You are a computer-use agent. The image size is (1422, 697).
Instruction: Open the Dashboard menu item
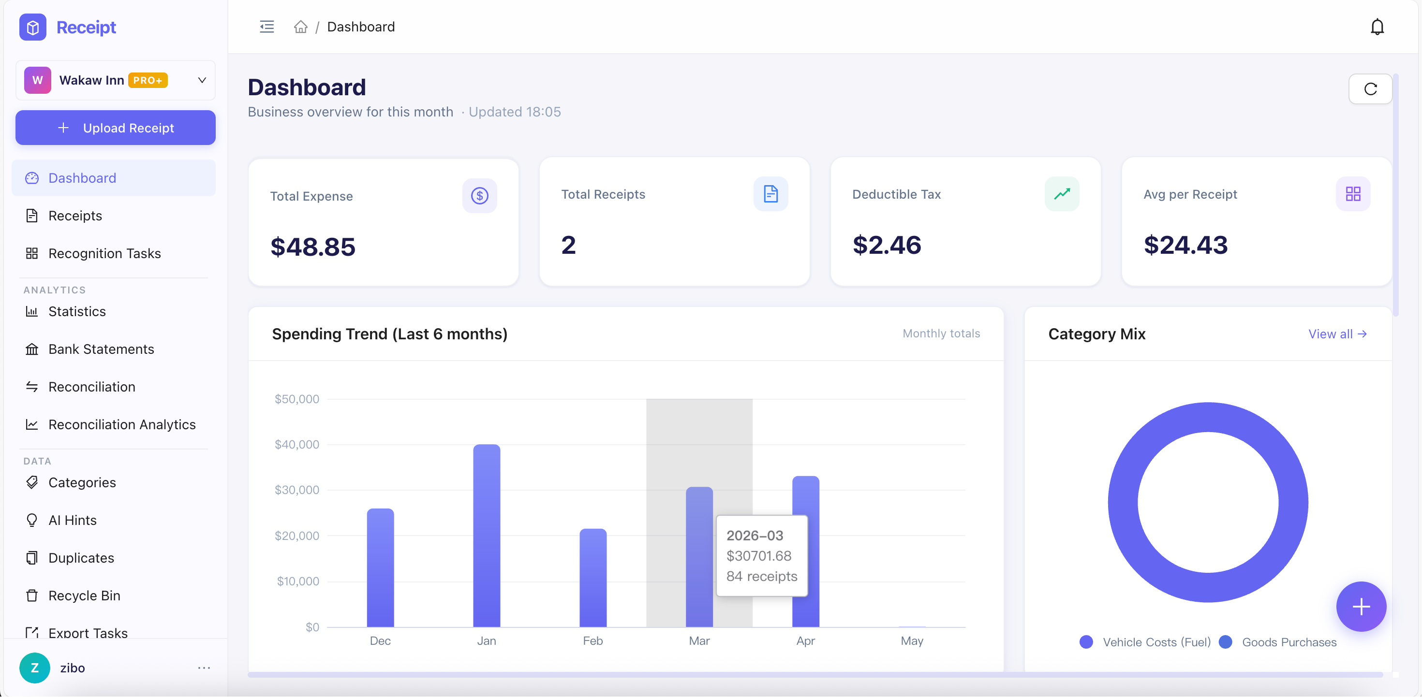click(114, 178)
